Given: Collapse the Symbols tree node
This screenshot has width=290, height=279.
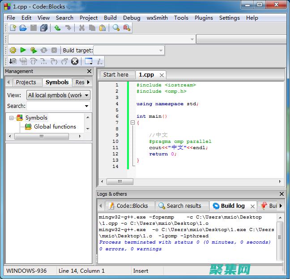Looking at the screenshot, I should pos(11,118).
